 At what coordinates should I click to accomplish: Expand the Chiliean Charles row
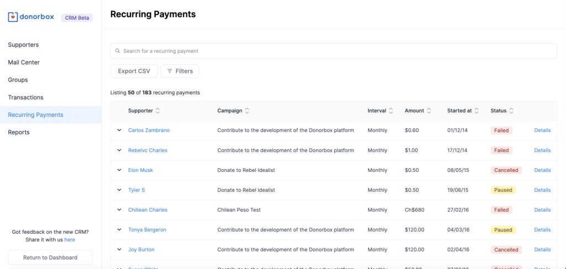[x=119, y=210]
